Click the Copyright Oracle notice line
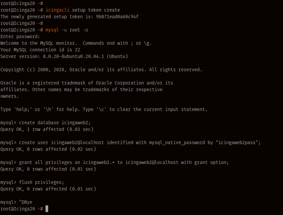Image resolution: width=283 pixels, height=215 pixels. tap(101, 70)
